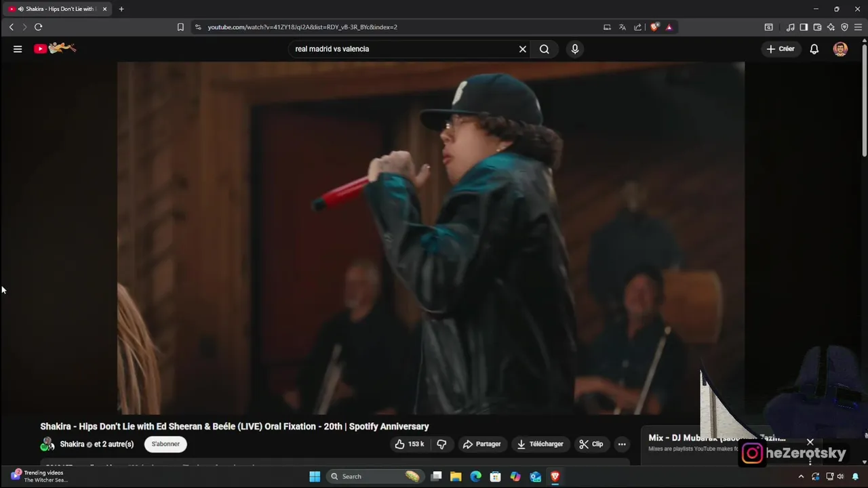
Task: Click on the video player
Action: [x=431, y=238]
